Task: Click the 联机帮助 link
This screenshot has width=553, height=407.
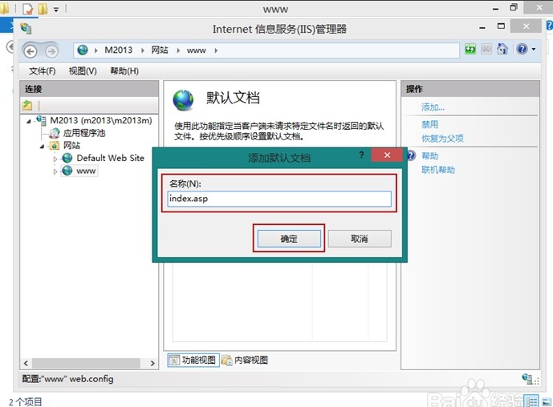Action: [438, 170]
